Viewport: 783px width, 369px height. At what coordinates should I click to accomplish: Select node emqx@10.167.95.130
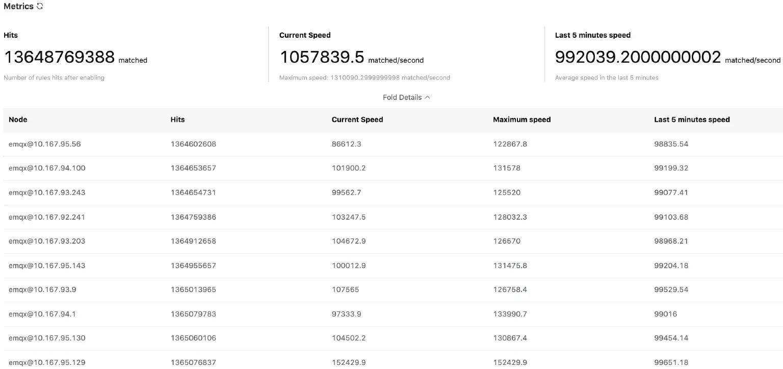coord(46,338)
